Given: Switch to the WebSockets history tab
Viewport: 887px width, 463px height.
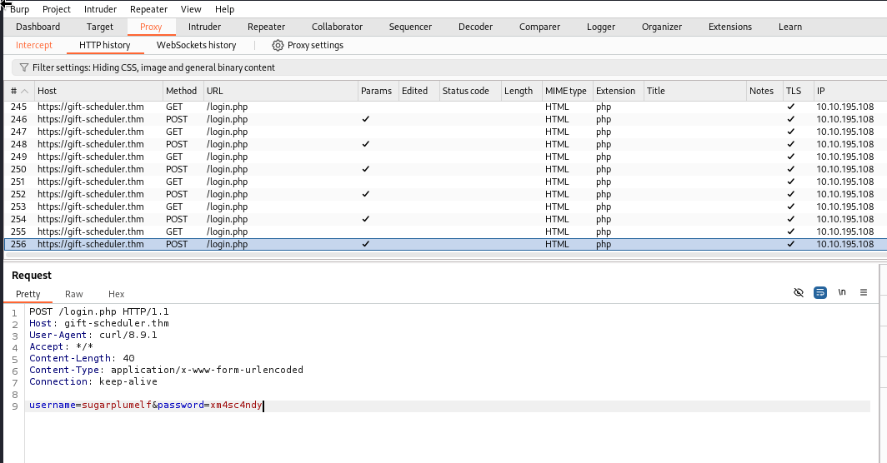Looking at the screenshot, I should click(196, 45).
